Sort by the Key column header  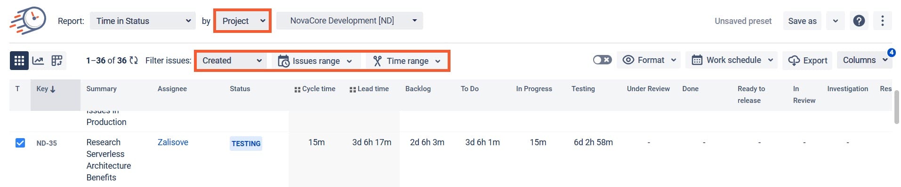point(46,89)
